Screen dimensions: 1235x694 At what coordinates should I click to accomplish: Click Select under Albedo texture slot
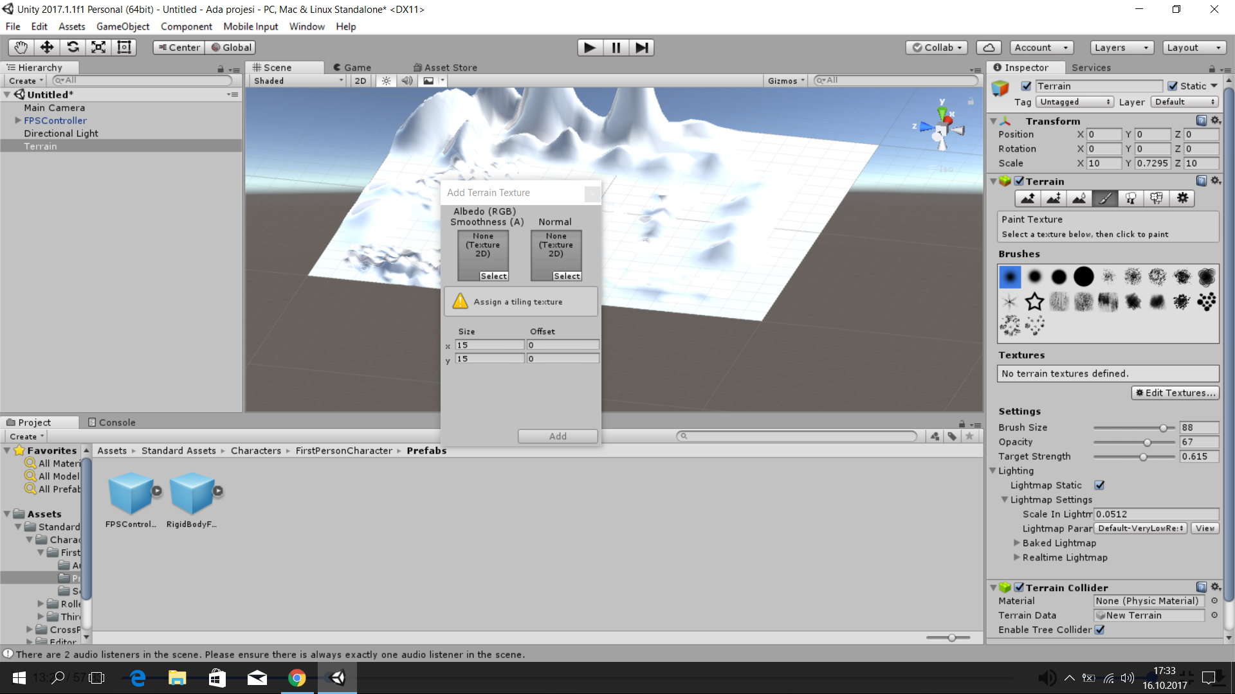coord(493,276)
